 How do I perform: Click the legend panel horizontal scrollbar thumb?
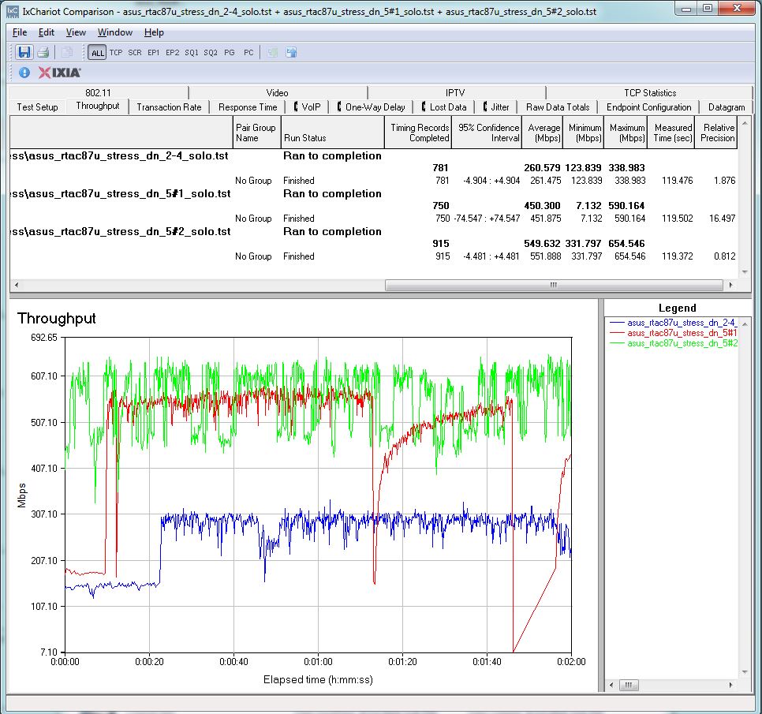click(x=629, y=685)
